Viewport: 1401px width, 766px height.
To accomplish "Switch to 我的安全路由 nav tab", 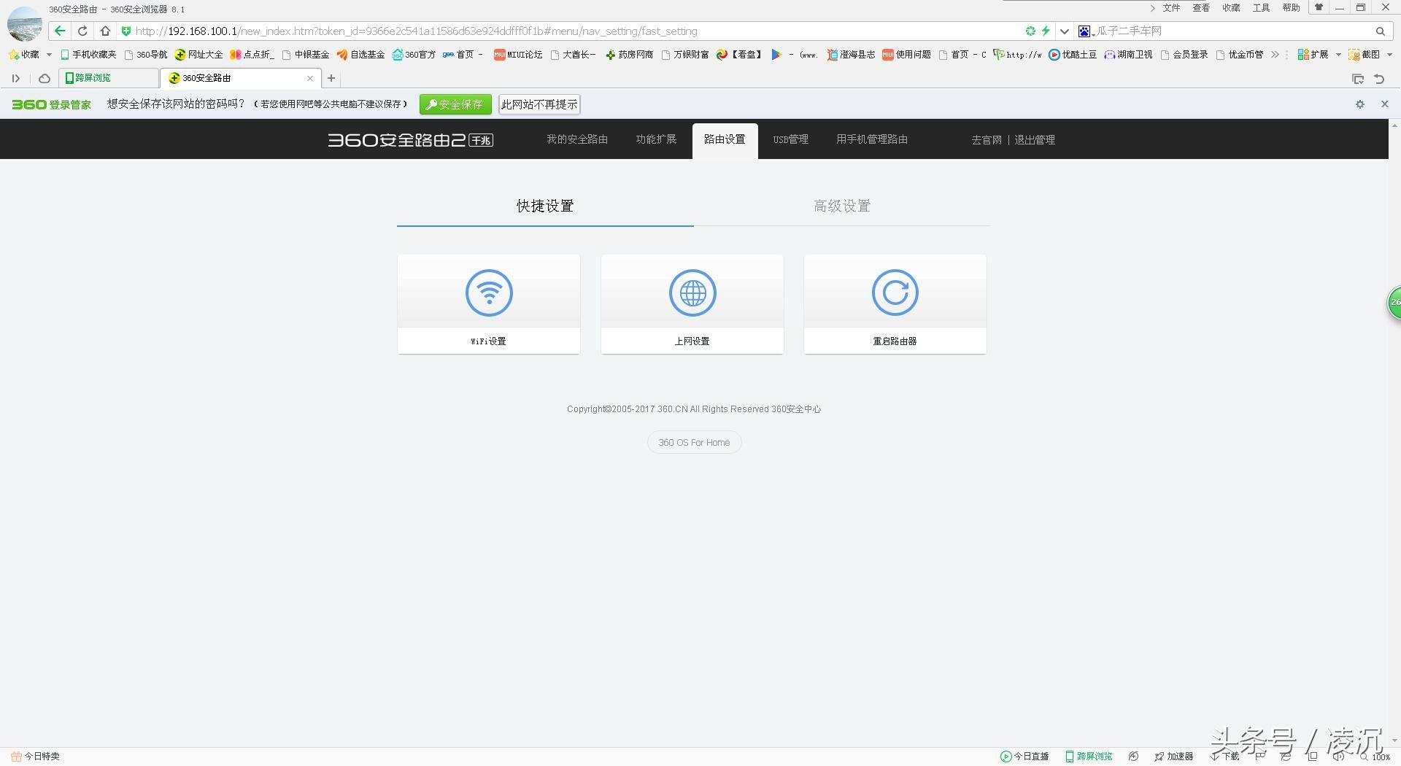I will point(577,139).
